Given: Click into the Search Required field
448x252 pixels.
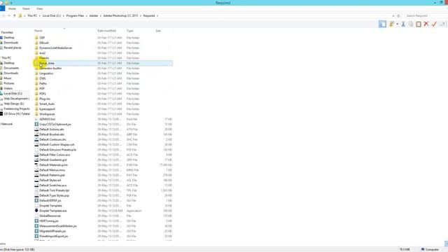Looking at the screenshot, I should 426,15.
